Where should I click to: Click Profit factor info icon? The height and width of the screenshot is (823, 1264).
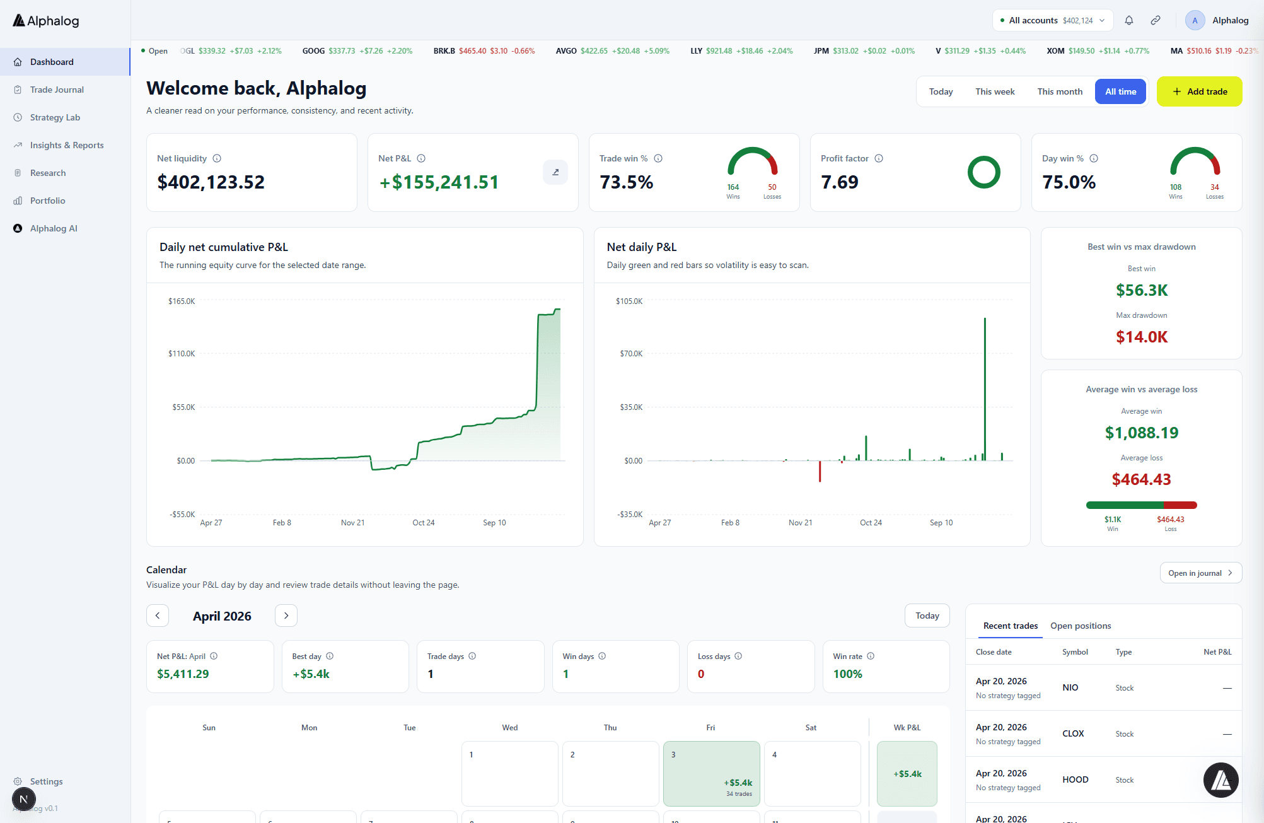click(x=879, y=158)
